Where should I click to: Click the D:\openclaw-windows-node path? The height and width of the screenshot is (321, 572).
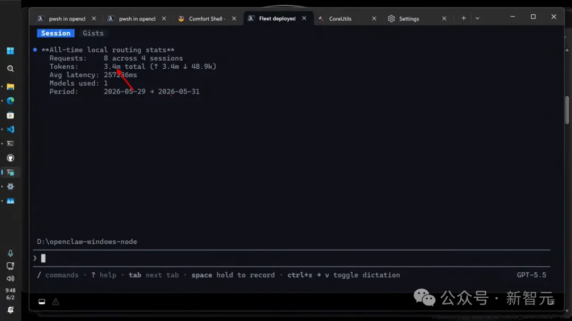pyautogui.click(x=87, y=242)
